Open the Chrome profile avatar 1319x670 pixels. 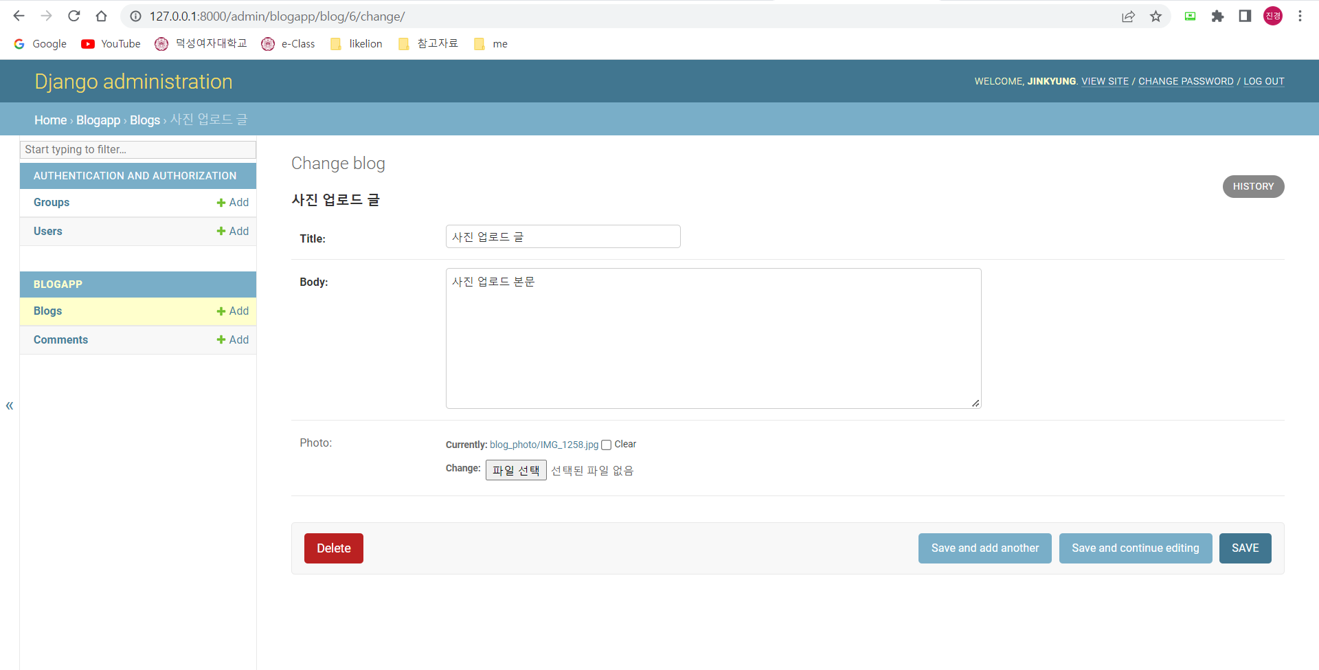(x=1273, y=16)
